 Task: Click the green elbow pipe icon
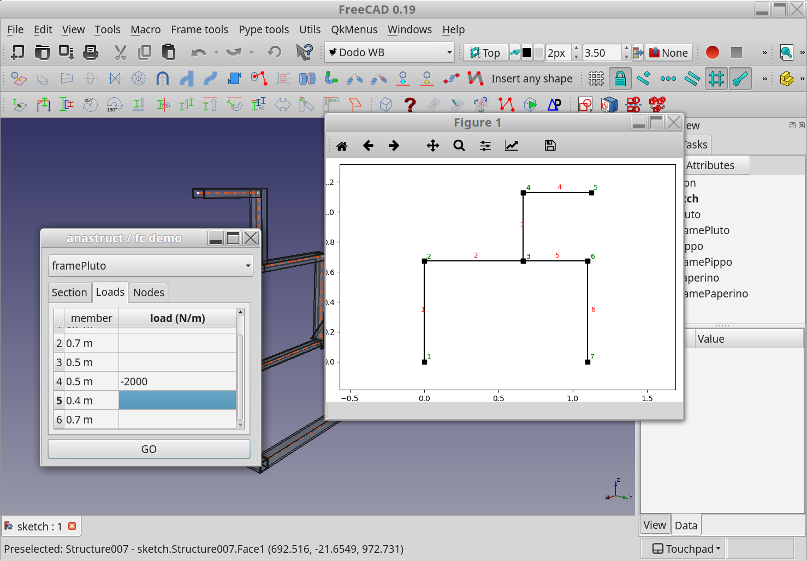pyautogui.click(x=331, y=79)
